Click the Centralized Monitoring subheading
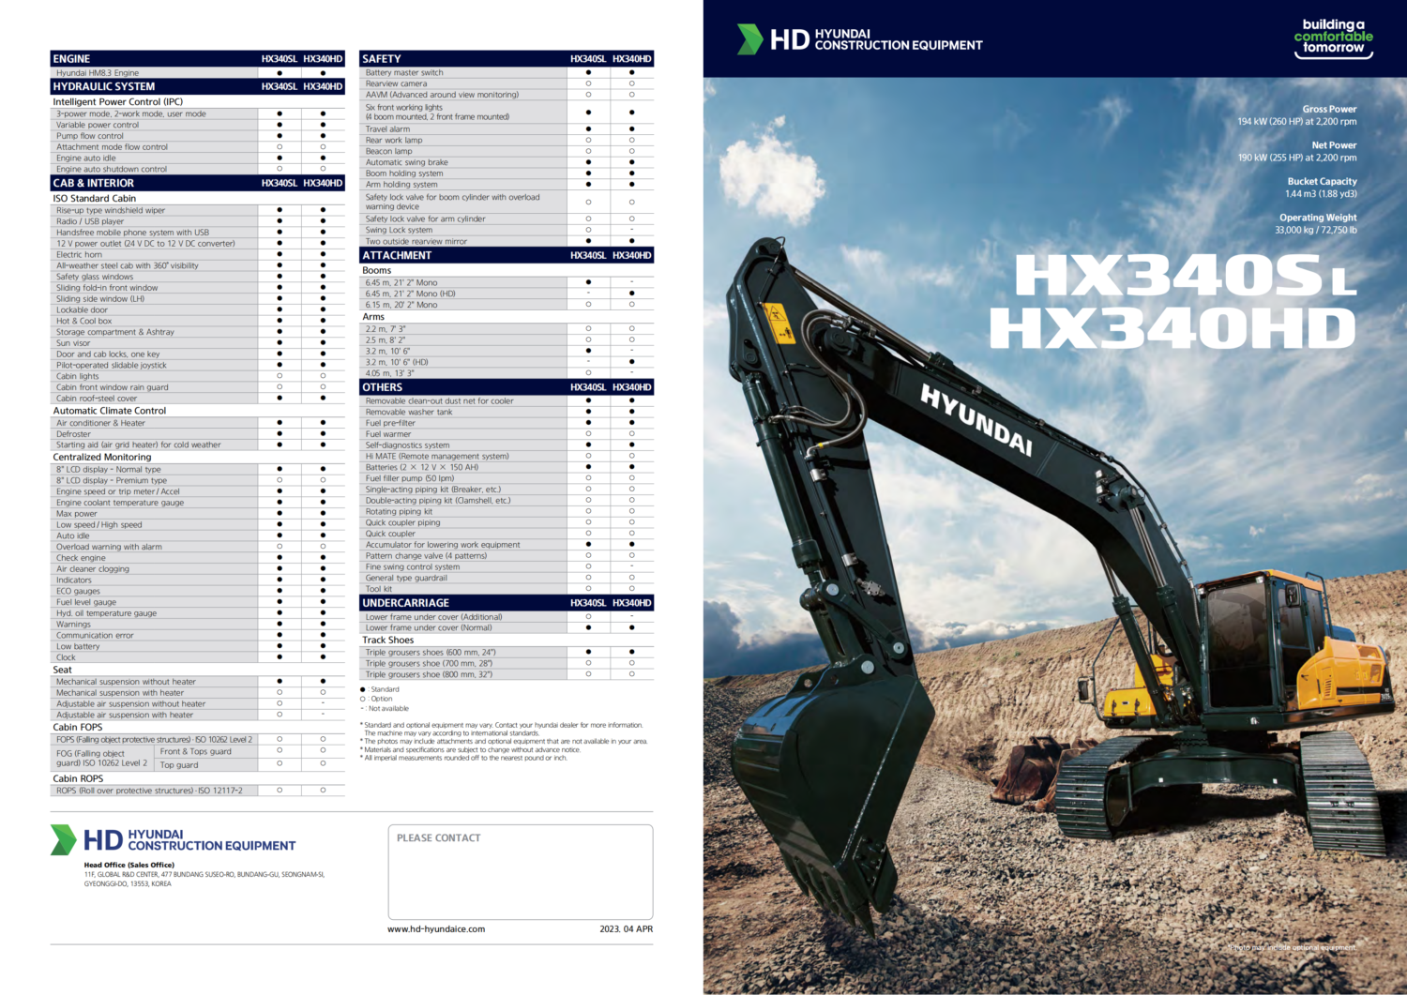The width and height of the screenshot is (1407, 995). tap(102, 457)
